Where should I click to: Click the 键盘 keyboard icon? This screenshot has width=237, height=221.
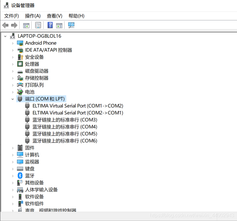20,169
